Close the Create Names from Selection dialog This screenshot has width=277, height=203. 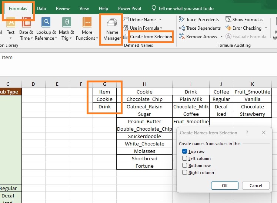(264, 132)
